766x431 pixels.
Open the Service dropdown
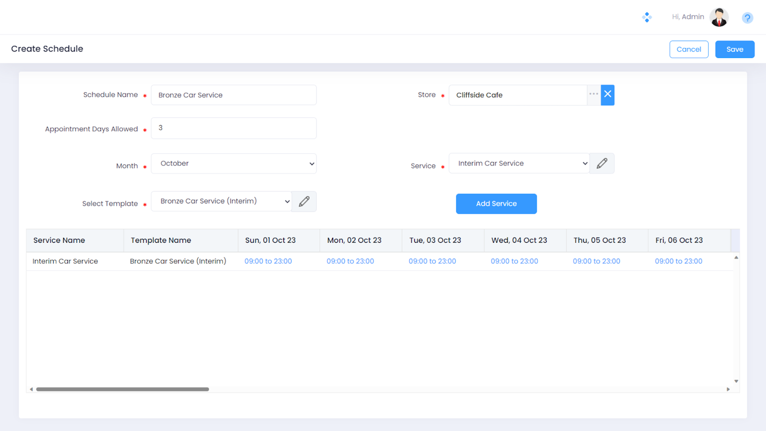point(519,163)
